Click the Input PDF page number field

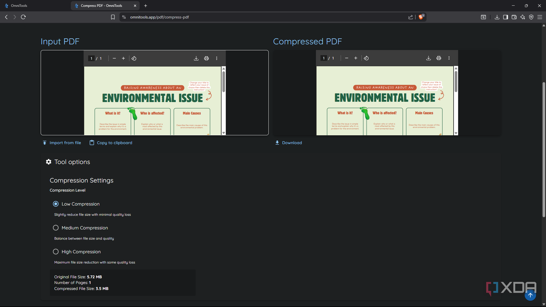point(91,58)
